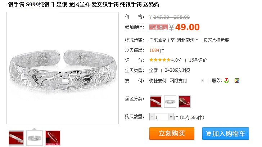Show the first red thumbnail below main image
Screen dimensions: 262x147
point(16,138)
